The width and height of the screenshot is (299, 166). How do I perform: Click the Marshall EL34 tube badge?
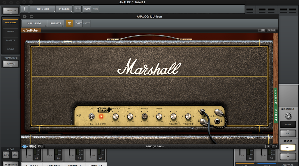point(104,110)
